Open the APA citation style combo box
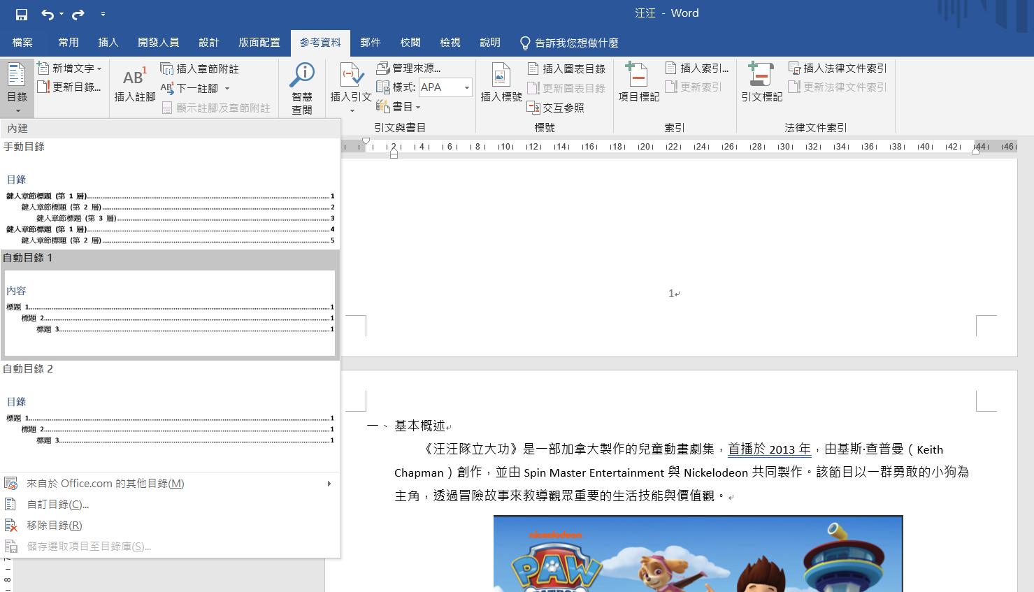The image size is (1034, 592). 445,87
